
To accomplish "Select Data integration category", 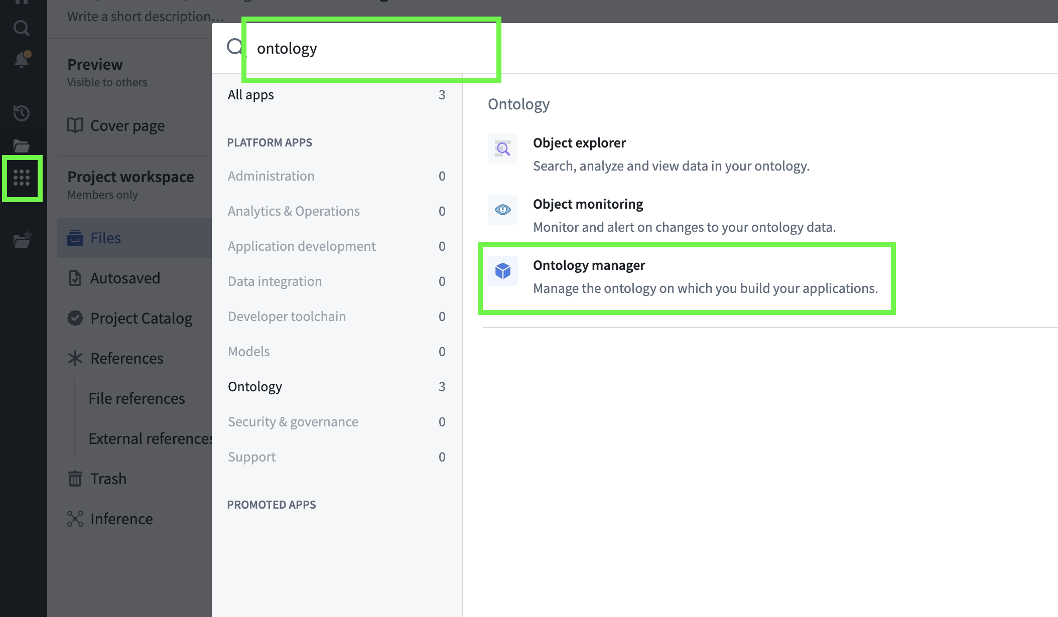I will 275,281.
